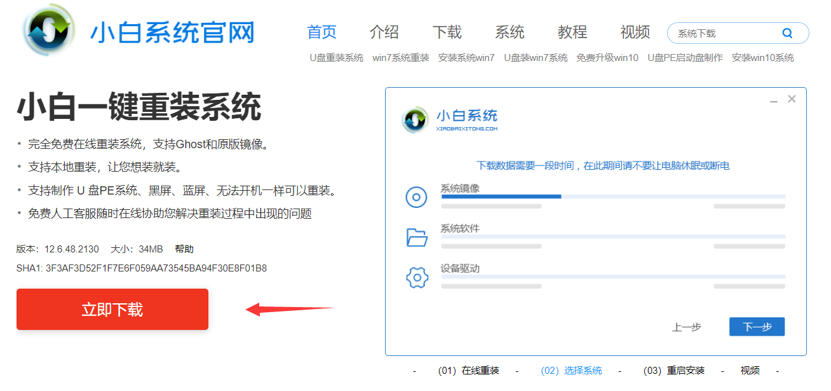Open the 教程 navigation item

pyautogui.click(x=572, y=32)
